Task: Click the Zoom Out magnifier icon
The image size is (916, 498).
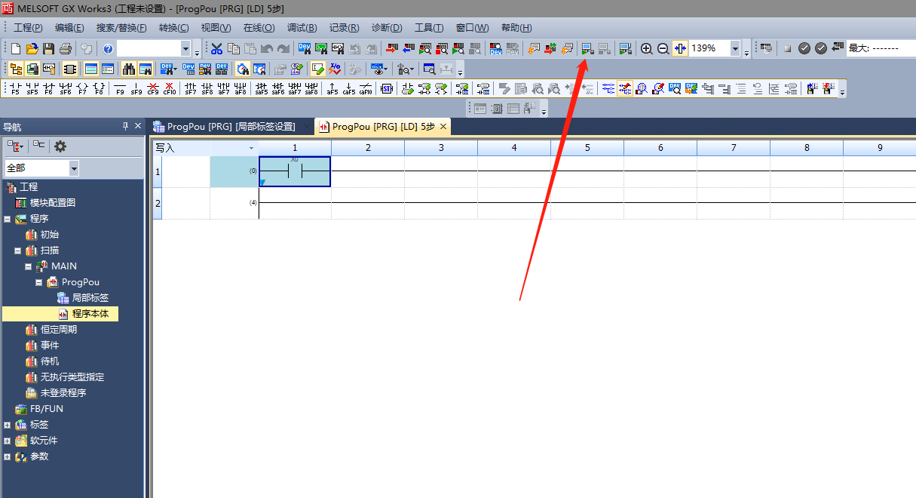Action: pyautogui.click(x=663, y=49)
